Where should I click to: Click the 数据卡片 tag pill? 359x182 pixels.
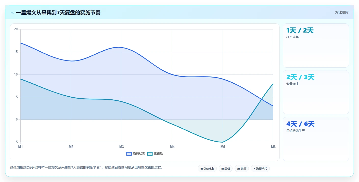click(x=260, y=169)
